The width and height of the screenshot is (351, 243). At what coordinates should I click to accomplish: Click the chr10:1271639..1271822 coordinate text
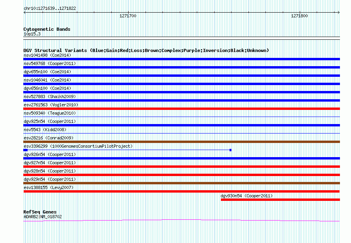(50, 9)
